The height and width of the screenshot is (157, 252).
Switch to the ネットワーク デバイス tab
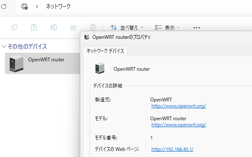(x=105, y=51)
